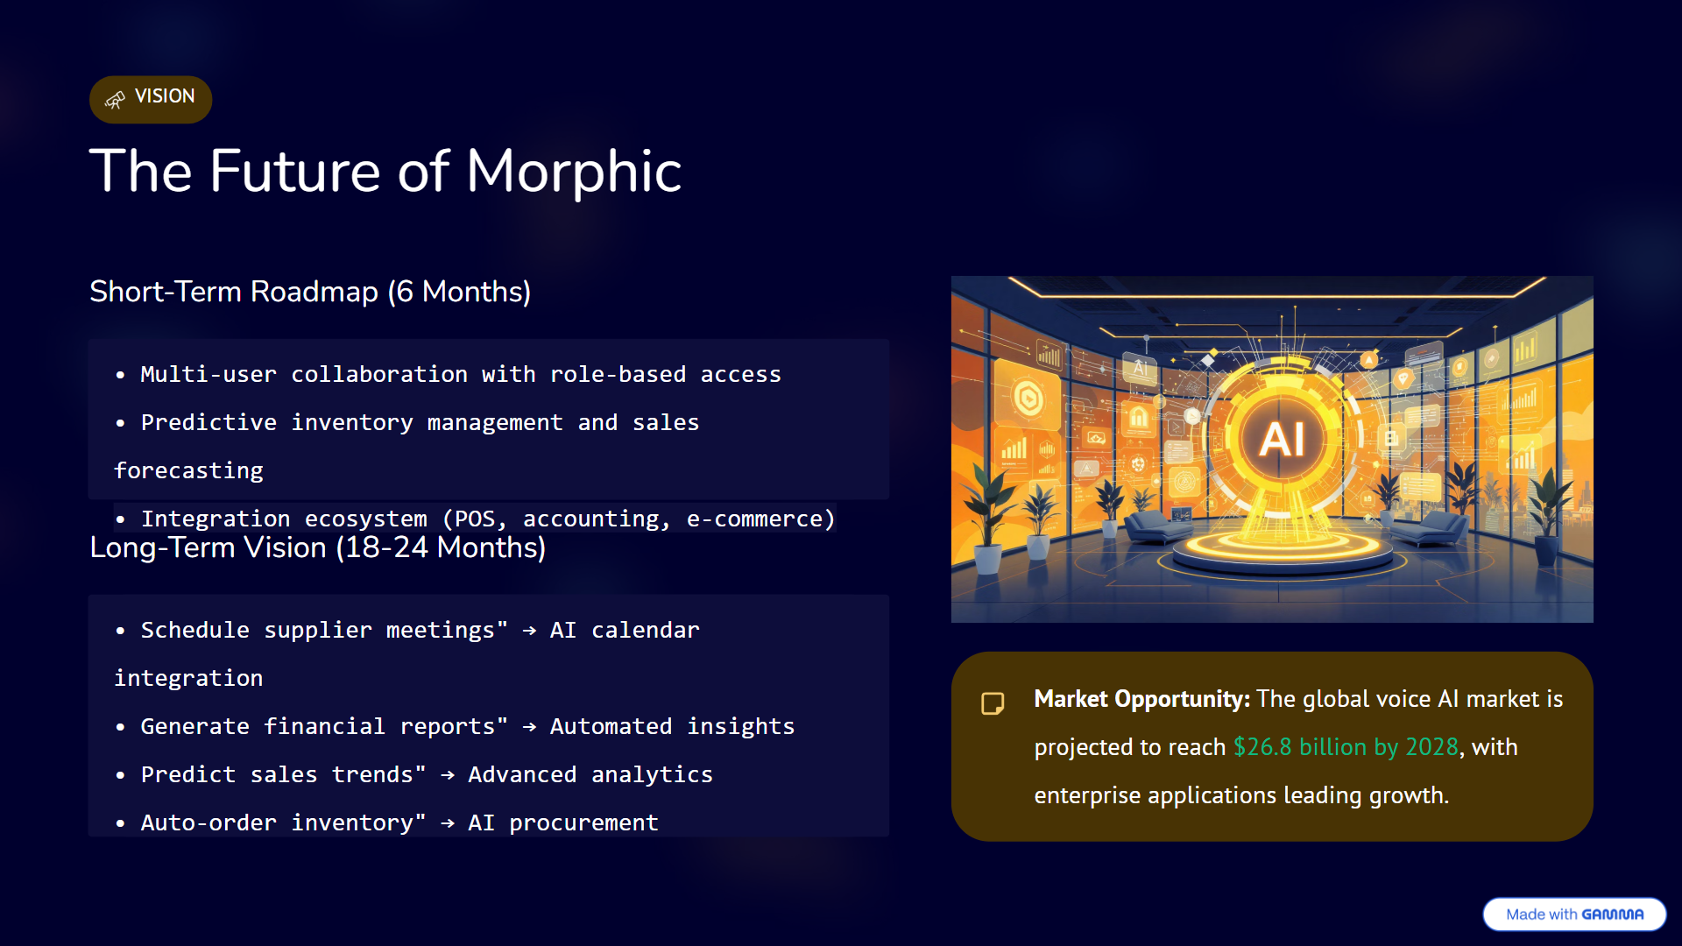Click the Predictive inventory management bullet
The width and height of the screenshot is (1682, 946).
(420, 423)
